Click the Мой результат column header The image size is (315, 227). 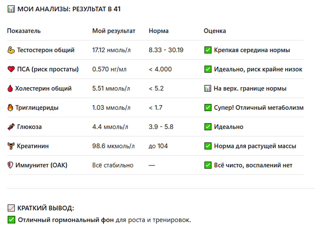tap(113, 31)
